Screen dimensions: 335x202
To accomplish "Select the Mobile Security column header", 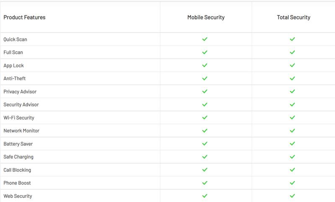I will coord(206,18).
